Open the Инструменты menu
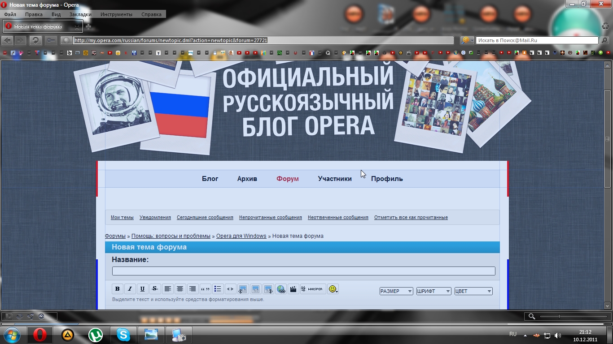The image size is (613, 344). [x=116, y=14]
